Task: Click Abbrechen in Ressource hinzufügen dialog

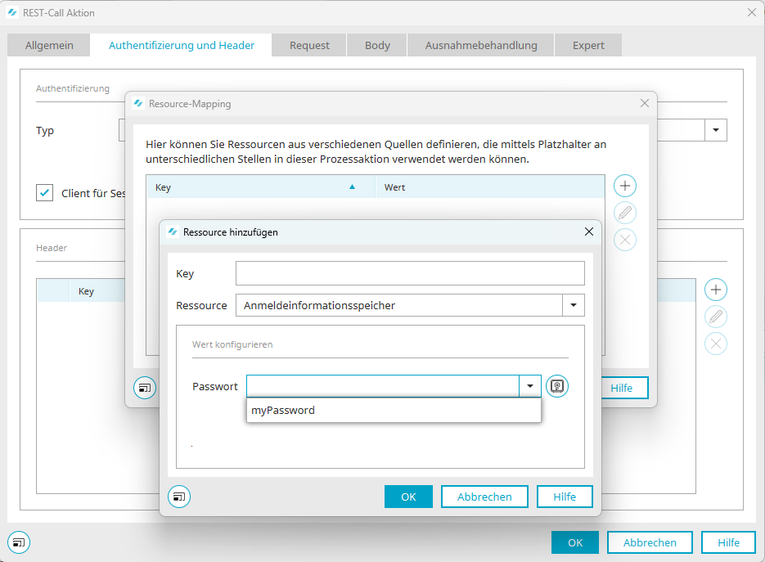Action: tap(484, 497)
